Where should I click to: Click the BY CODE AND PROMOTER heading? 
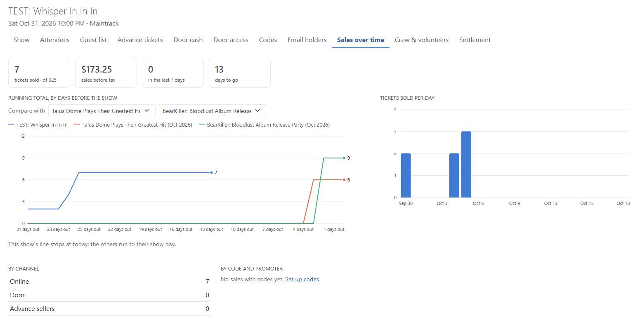point(252,269)
